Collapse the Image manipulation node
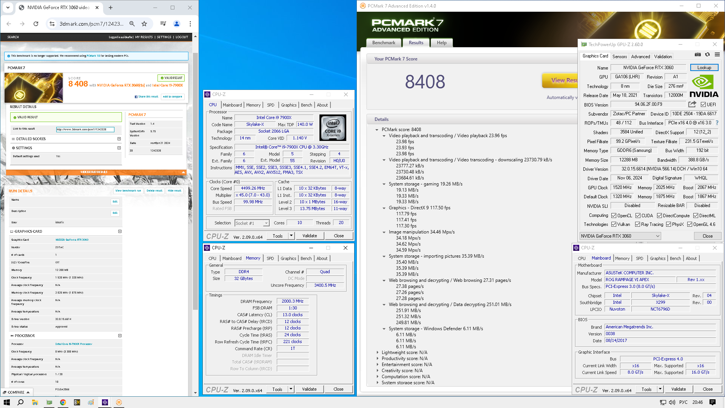The image size is (725, 408). click(x=384, y=232)
